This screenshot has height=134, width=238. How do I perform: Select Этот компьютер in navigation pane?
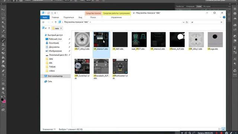(55, 76)
